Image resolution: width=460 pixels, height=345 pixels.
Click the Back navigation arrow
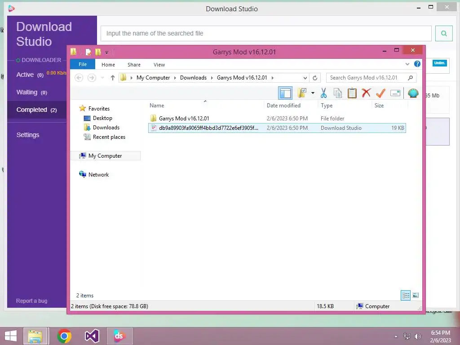pyautogui.click(x=79, y=78)
